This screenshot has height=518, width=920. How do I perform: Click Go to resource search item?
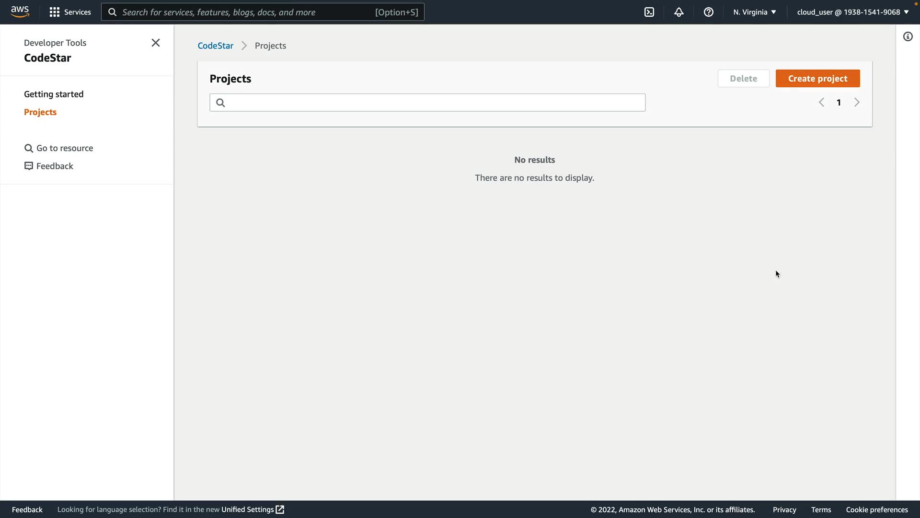tap(59, 148)
